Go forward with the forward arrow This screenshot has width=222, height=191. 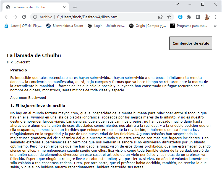click(15, 17)
